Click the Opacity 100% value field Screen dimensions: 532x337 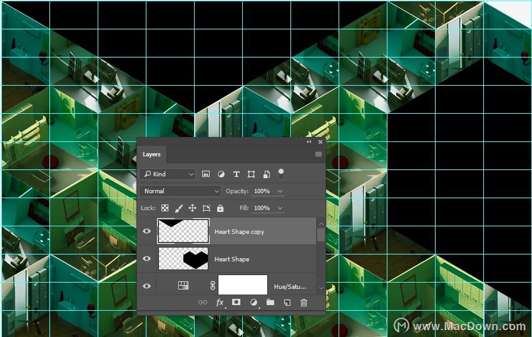[x=263, y=191]
